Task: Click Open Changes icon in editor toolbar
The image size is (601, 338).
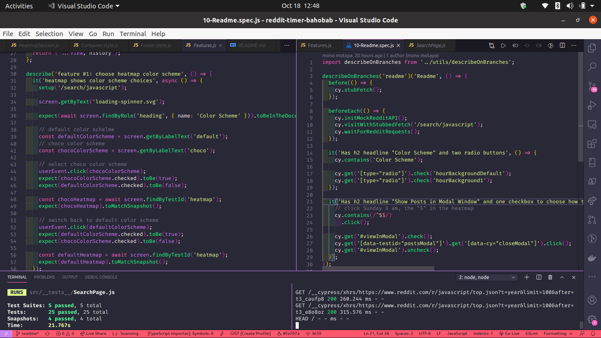Action: tap(492, 45)
